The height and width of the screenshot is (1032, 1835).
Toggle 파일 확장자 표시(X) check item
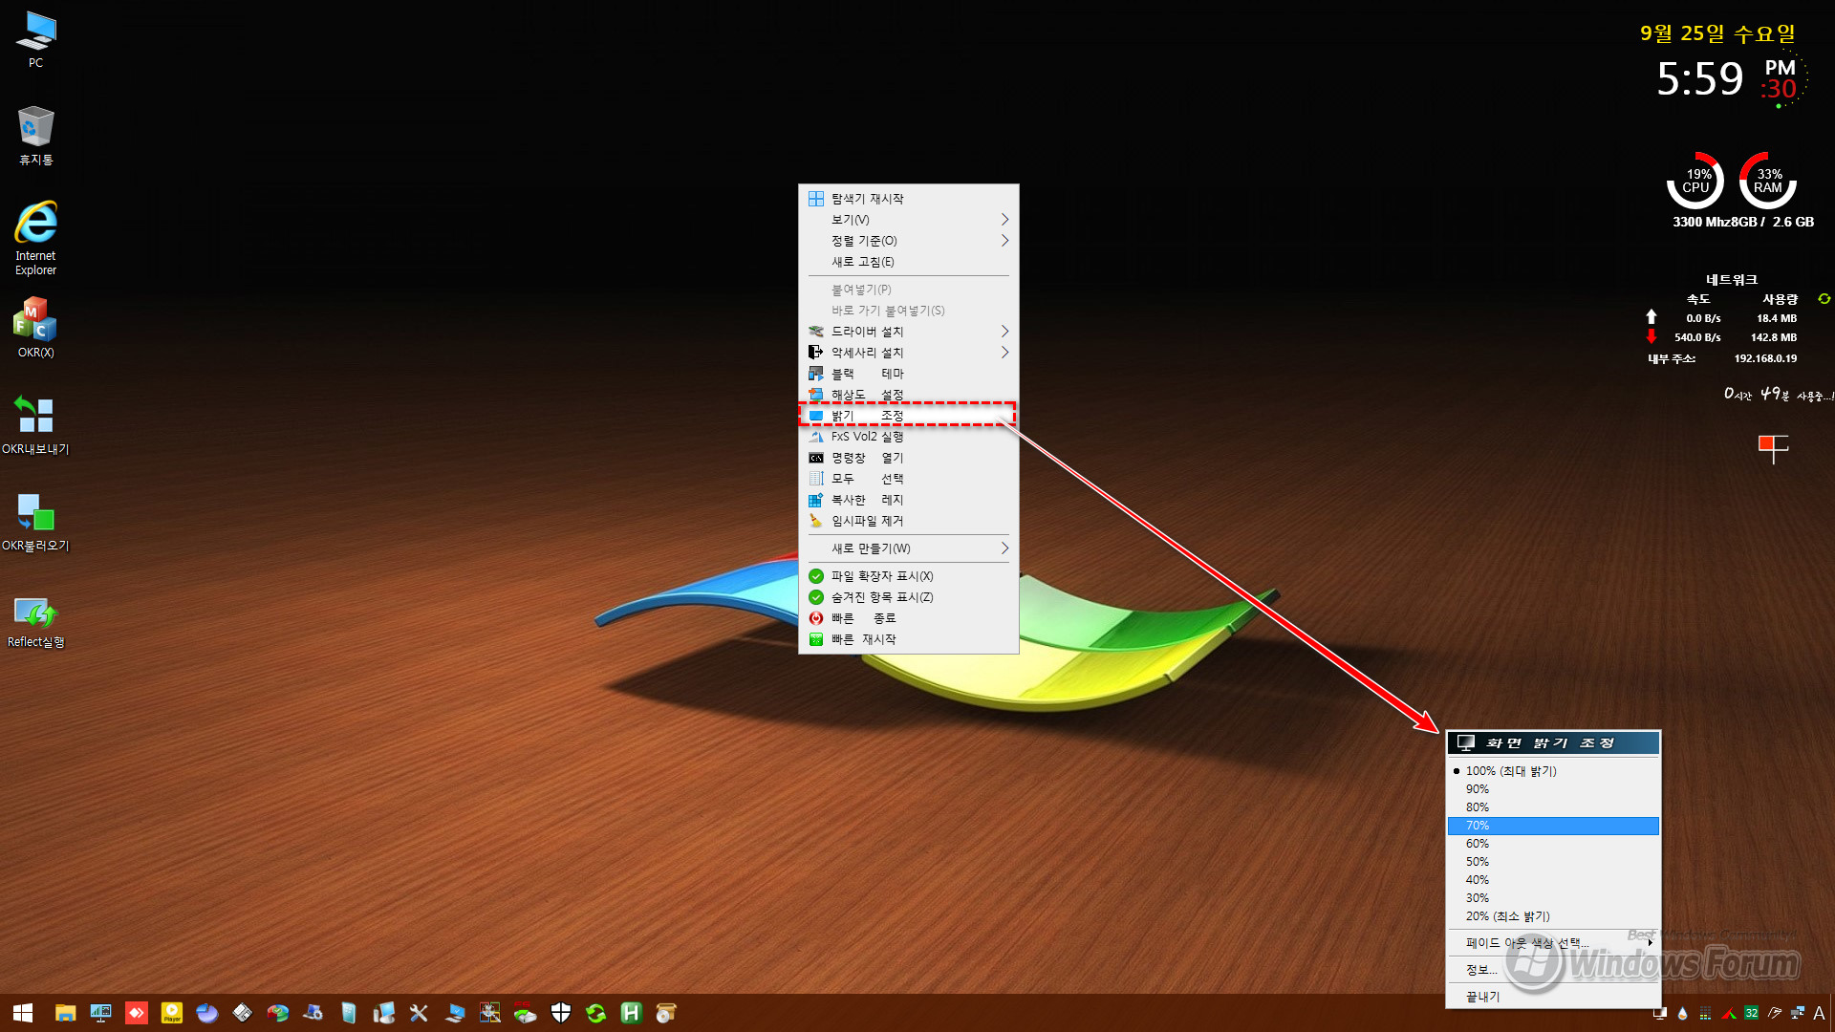[908, 576]
